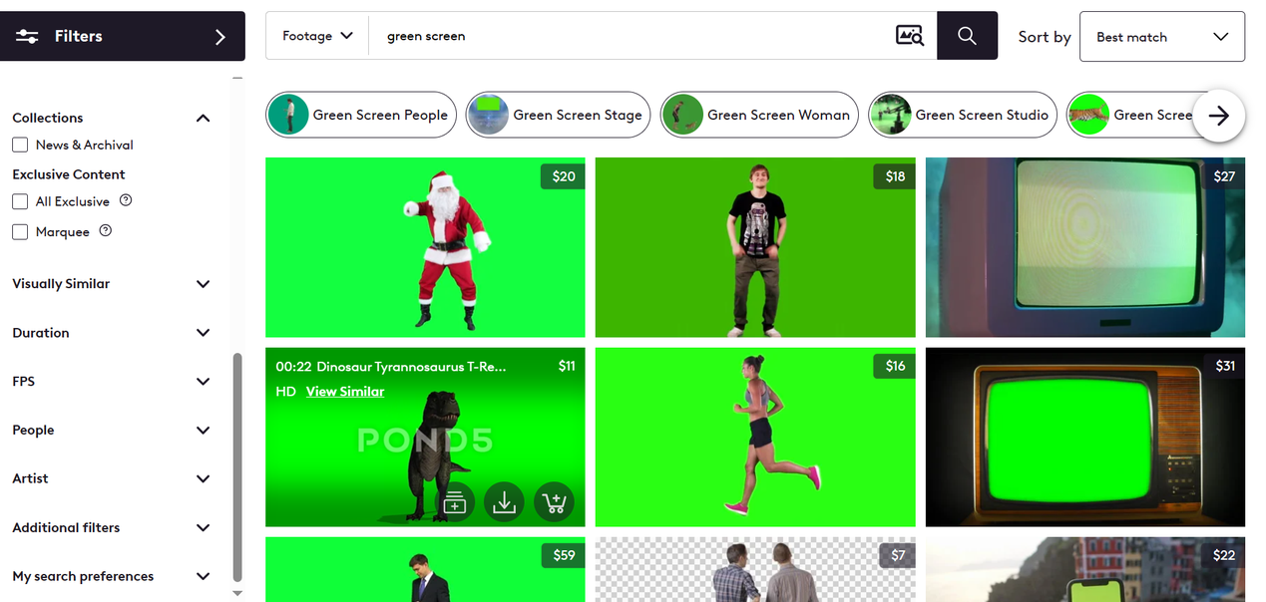This screenshot has height=602, width=1266.
Task: Select the Green Screen Woman chip
Action: click(x=760, y=115)
